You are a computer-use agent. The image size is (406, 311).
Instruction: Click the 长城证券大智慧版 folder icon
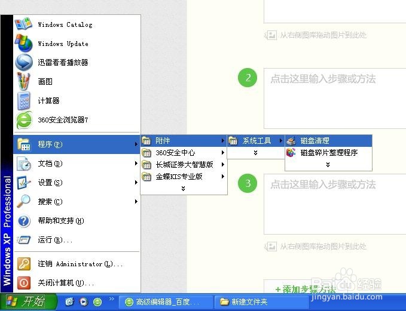146,164
